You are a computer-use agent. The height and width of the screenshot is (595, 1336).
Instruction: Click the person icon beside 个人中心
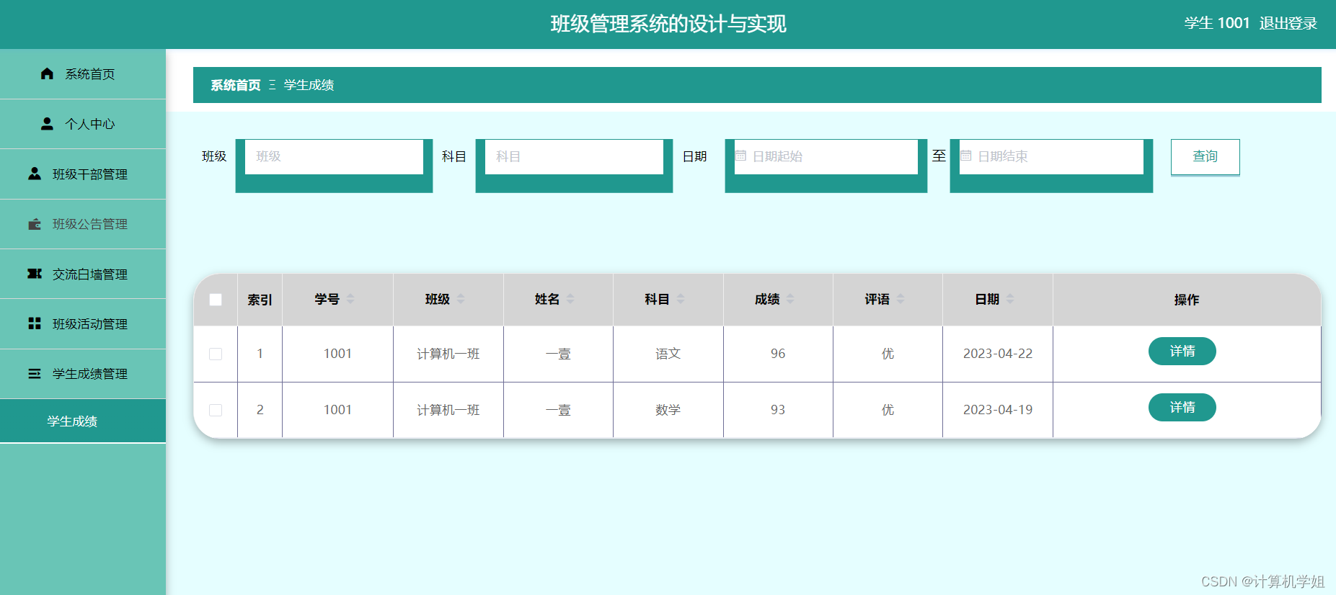(47, 124)
